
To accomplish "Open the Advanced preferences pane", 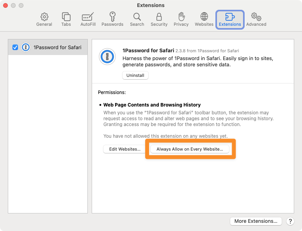I will click(x=256, y=19).
